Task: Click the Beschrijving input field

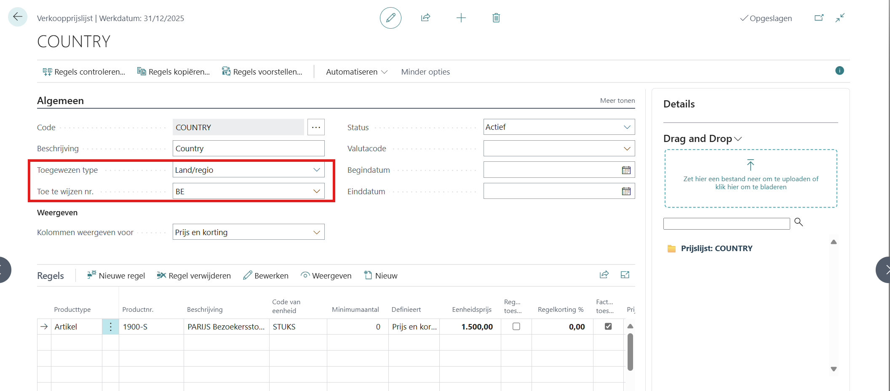Action: 248,149
